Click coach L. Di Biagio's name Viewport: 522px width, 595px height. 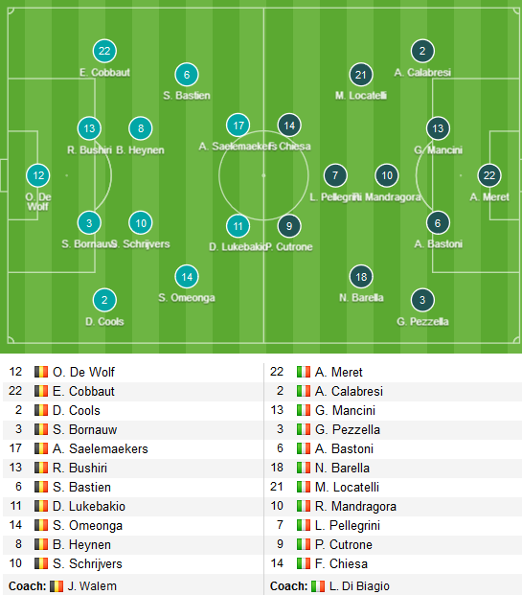[359, 586]
